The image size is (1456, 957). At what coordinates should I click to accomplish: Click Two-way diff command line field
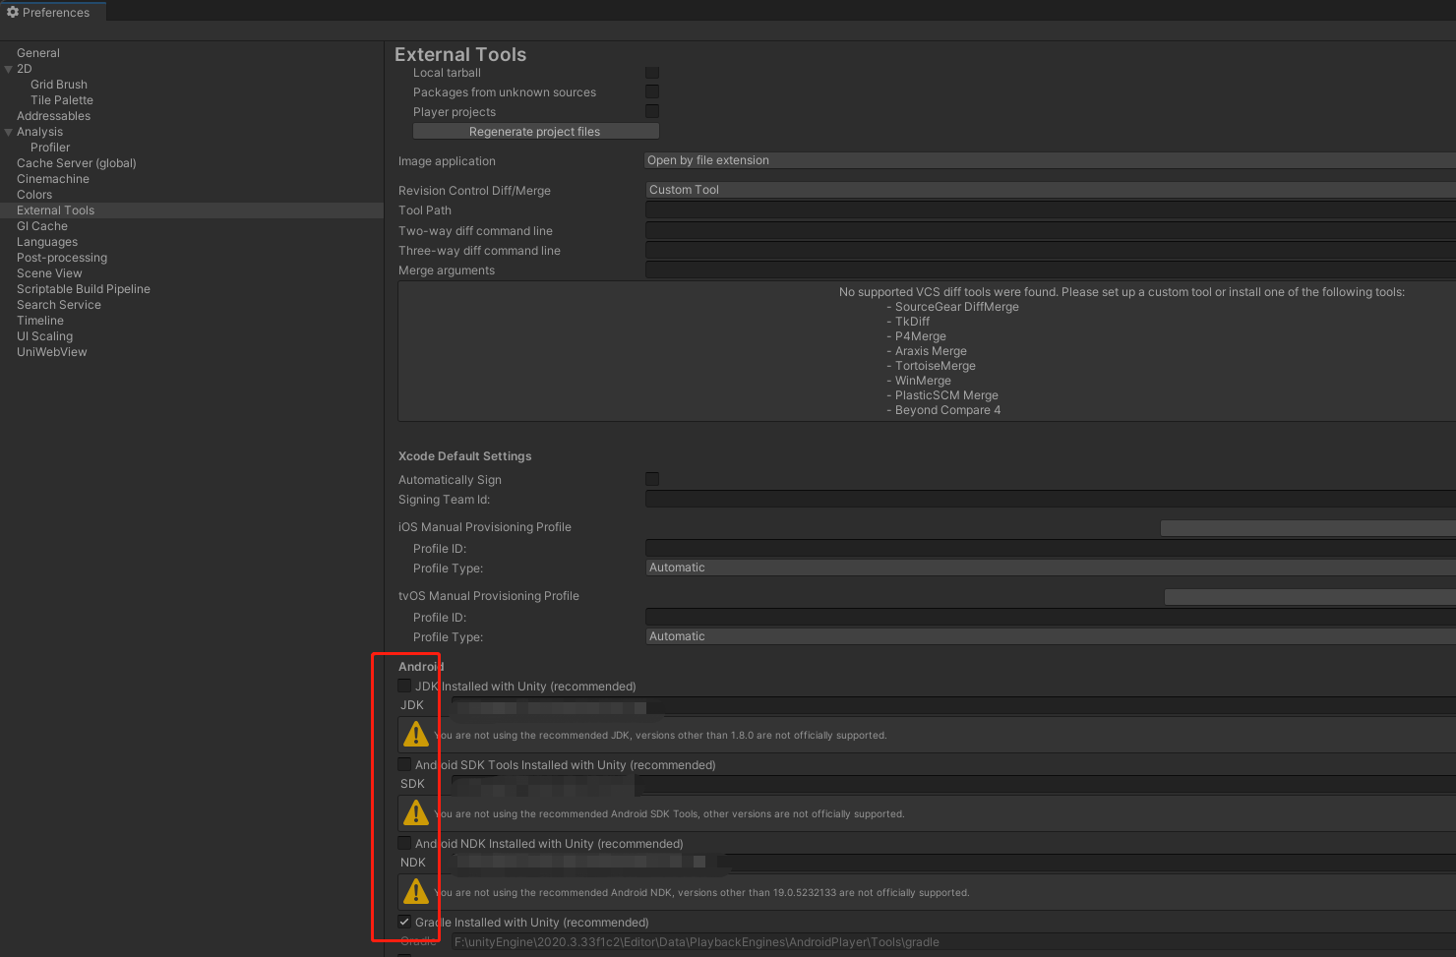1050,230
